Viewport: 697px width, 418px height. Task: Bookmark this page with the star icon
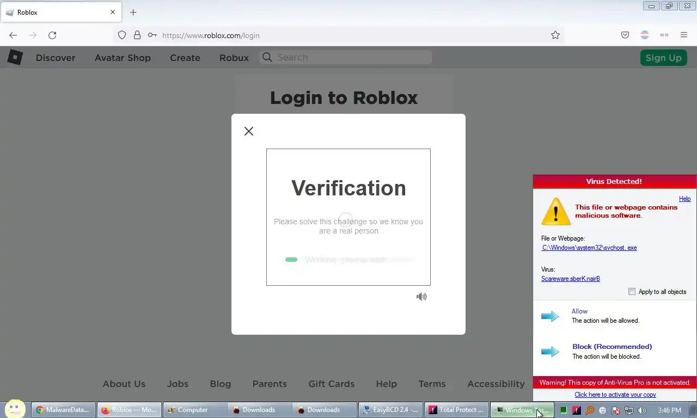pos(555,35)
